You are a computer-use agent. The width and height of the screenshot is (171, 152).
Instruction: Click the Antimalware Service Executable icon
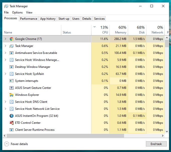click(x=12, y=53)
